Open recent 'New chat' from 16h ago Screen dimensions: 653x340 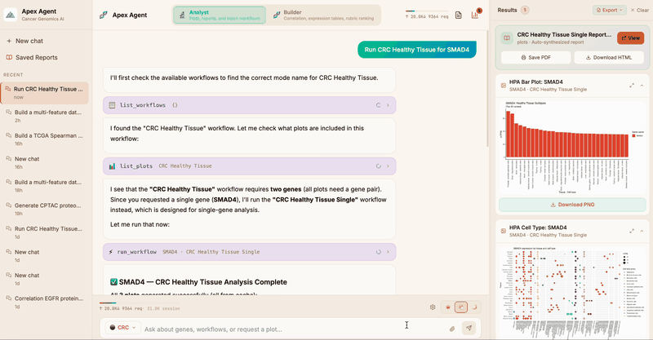tap(45, 163)
